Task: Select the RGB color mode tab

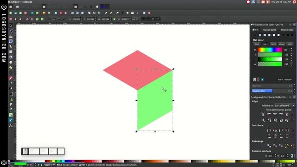Action: click(257, 44)
